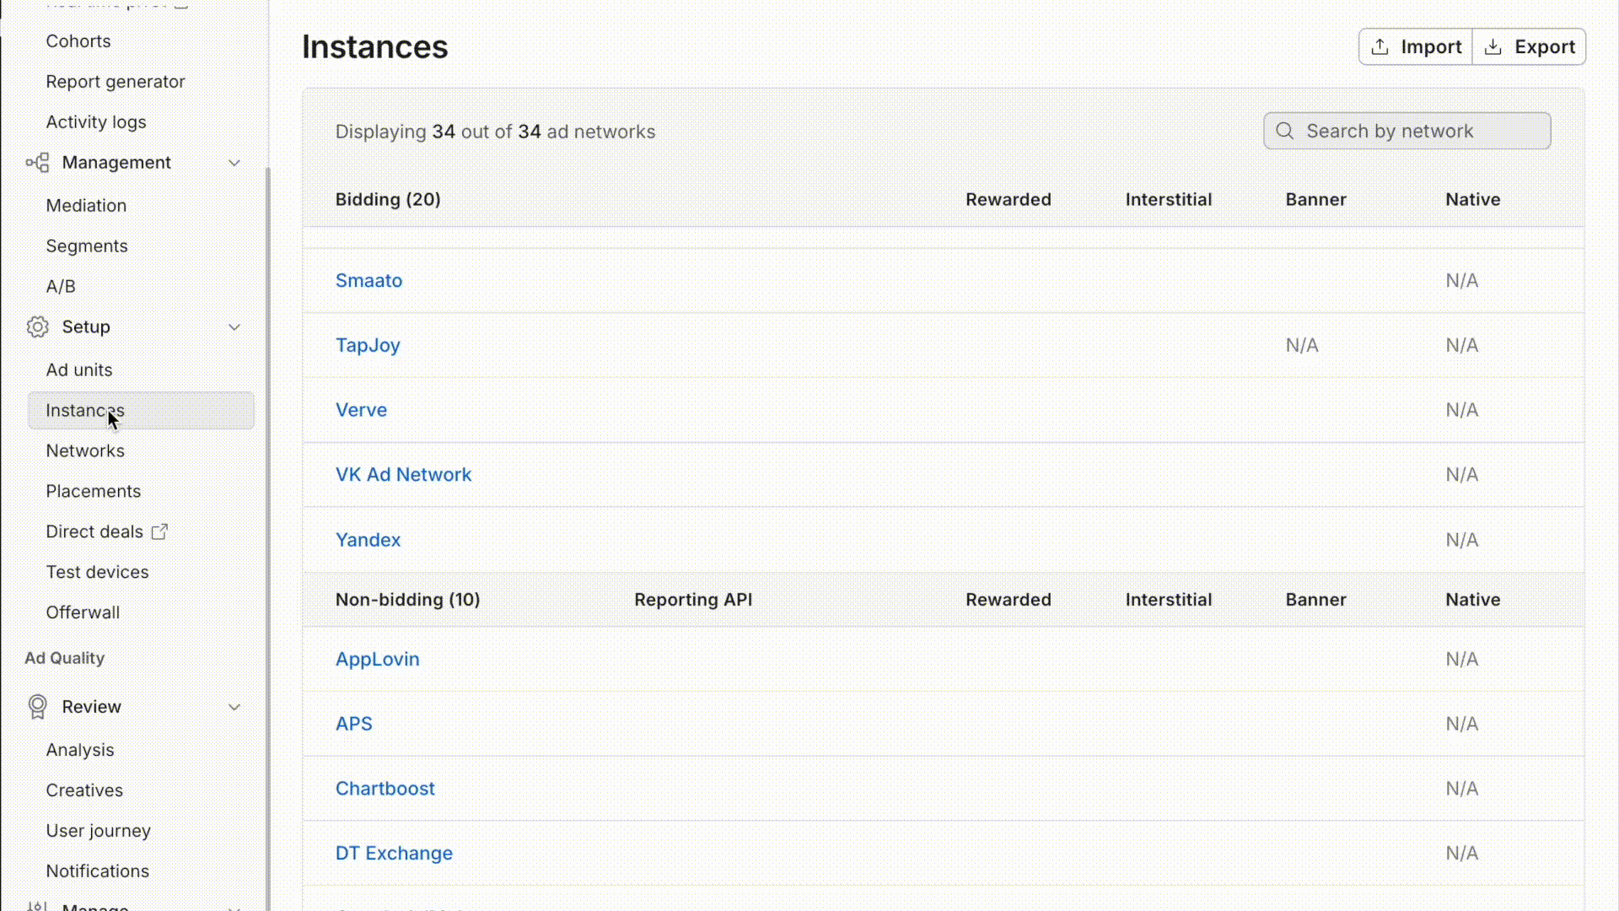Open the Test devices page
The width and height of the screenshot is (1619, 911).
pos(97,573)
